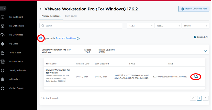212x110 pixels.
Task: Click the My Downloads cloud icon
Action: pos(3,35)
